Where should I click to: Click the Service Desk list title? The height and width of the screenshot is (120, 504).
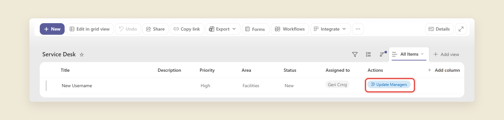point(59,54)
